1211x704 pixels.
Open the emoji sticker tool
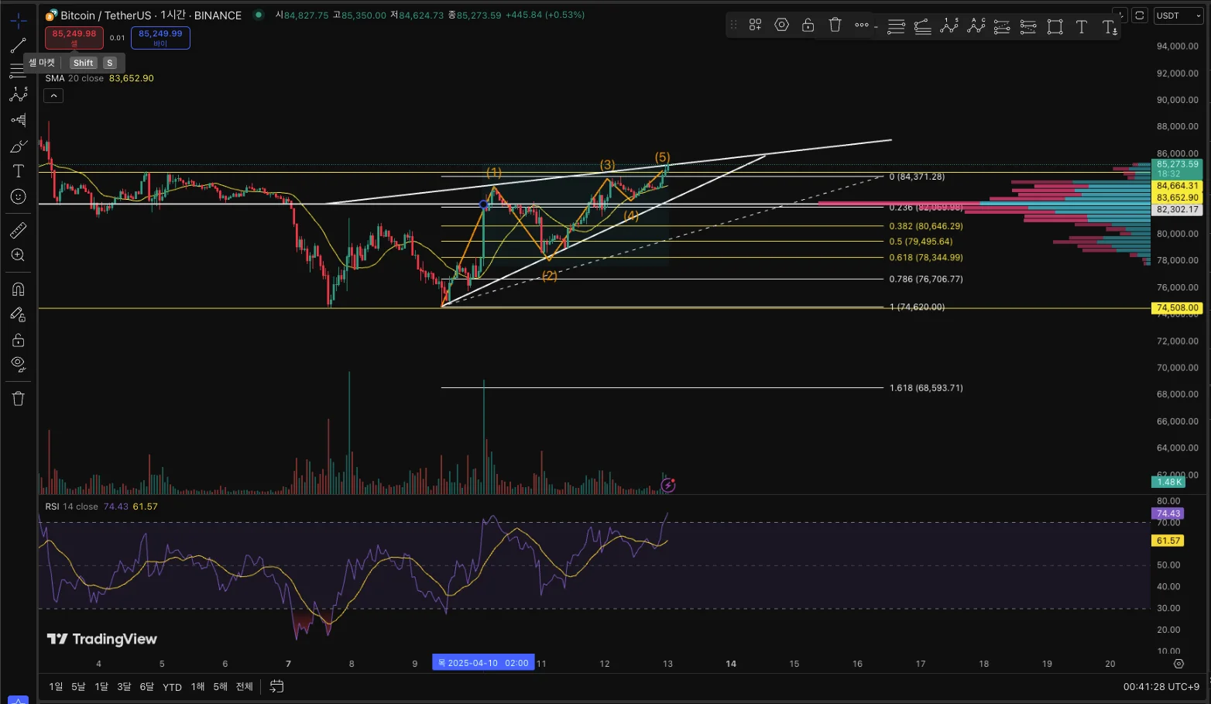pos(18,197)
